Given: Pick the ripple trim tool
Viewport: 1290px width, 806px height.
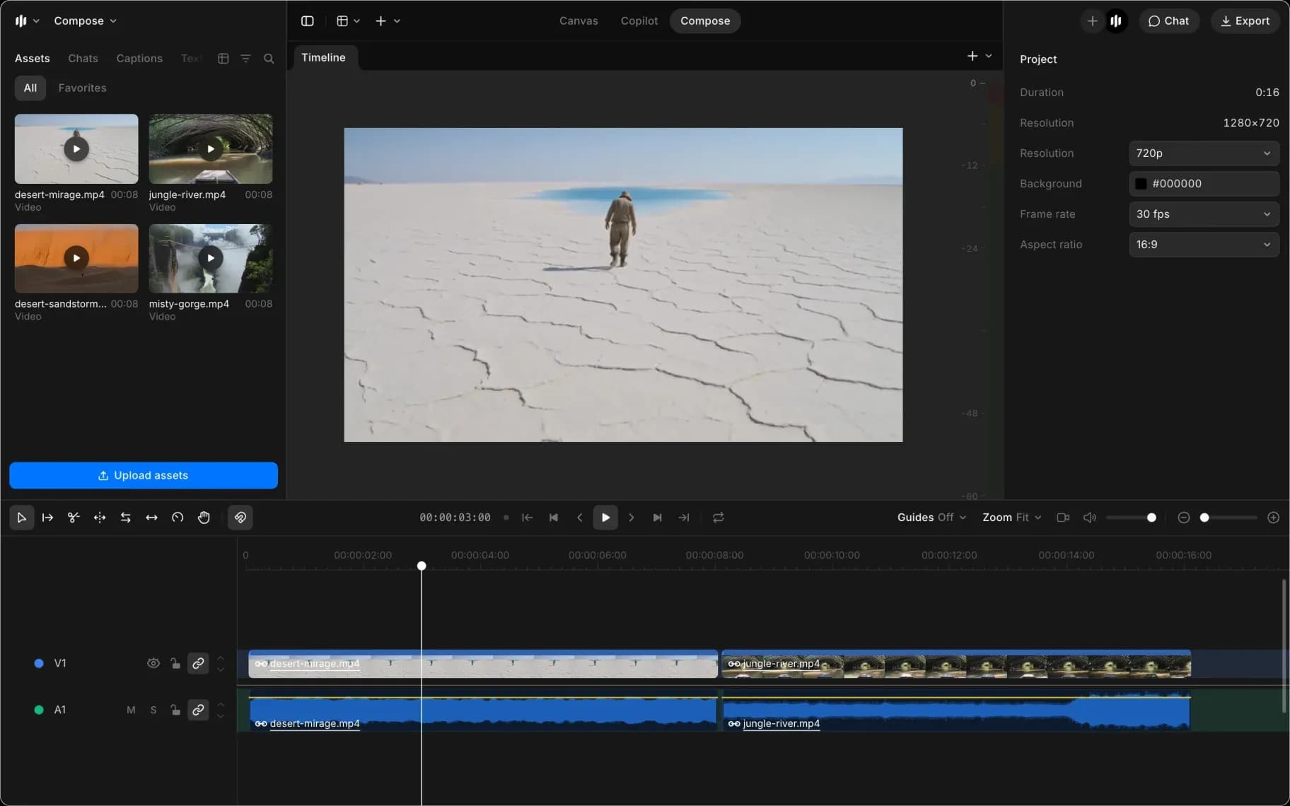Looking at the screenshot, I should tap(100, 518).
